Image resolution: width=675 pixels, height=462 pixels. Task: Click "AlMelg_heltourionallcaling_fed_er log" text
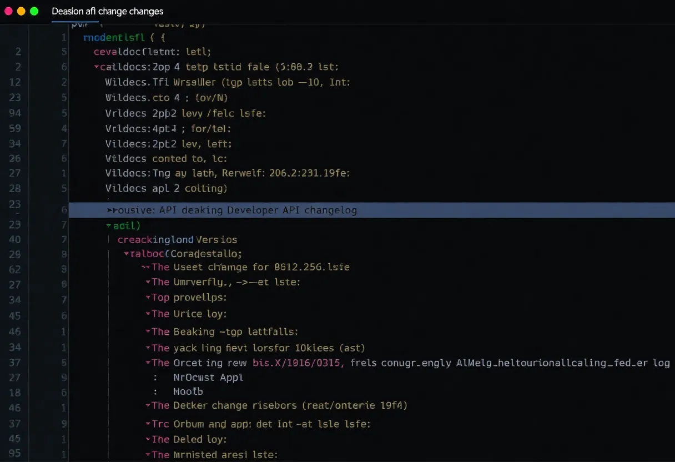point(563,363)
